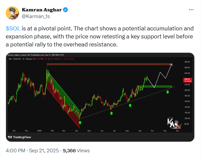Click the 9,366 Views counter
The height and width of the screenshot is (159, 202).
76,151
